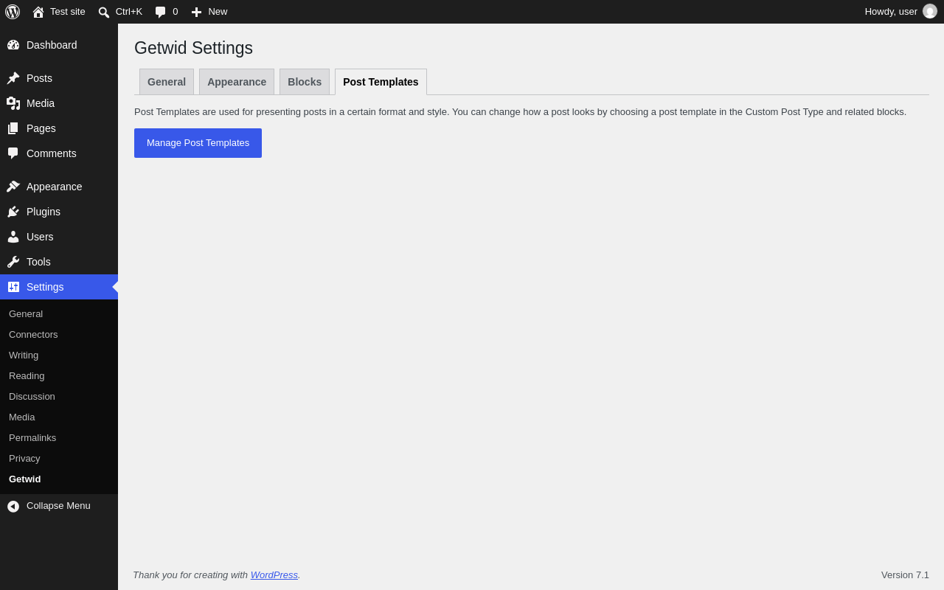944x590 pixels.
Task: Open the New content menu
Action: 209,12
